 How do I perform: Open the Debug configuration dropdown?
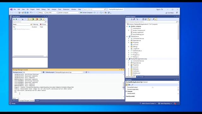42,13
